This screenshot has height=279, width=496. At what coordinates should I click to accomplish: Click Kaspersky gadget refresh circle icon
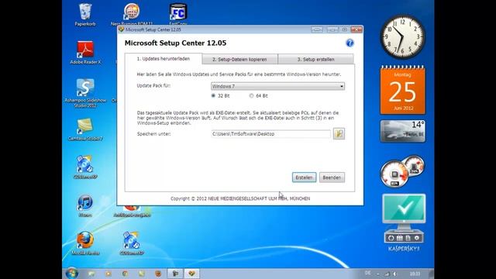(391, 238)
